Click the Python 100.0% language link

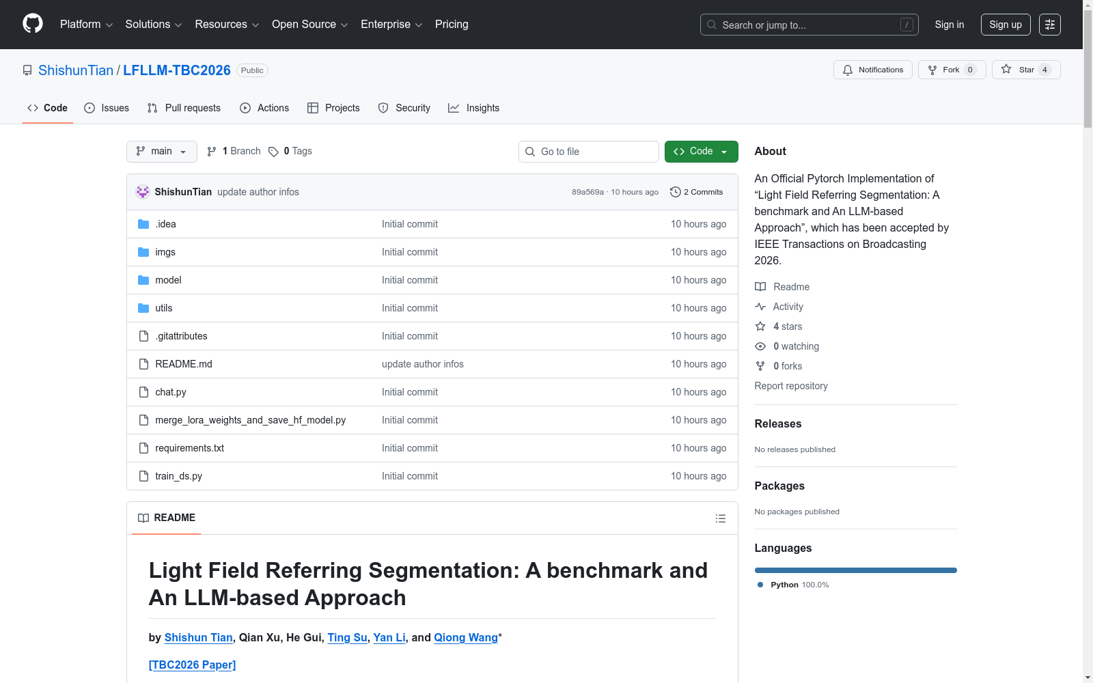tap(793, 585)
